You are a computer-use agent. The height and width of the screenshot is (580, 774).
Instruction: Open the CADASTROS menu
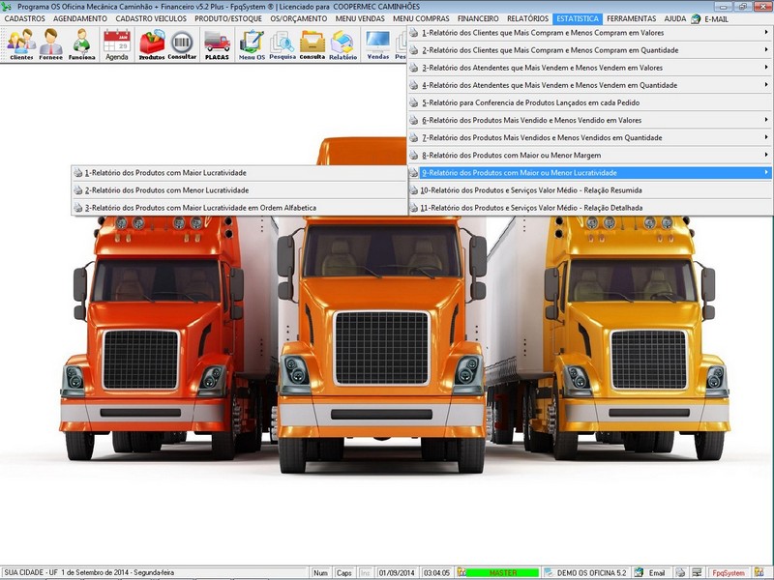[x=25, y=18]
